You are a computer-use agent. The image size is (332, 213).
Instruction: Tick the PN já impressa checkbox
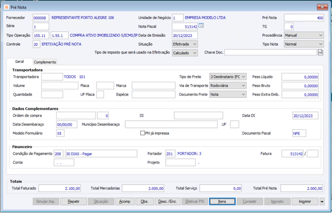143,133
